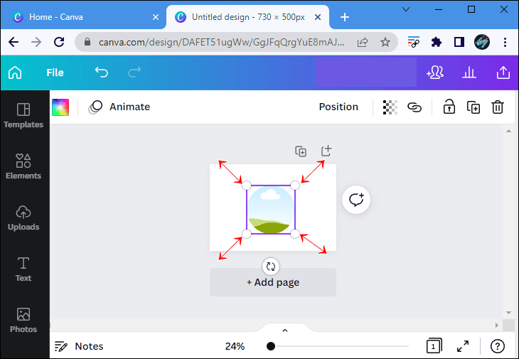Open the color picker swatch
This screenshot has height=359, width=519.
pyautogui.click(x=60, y=107)
